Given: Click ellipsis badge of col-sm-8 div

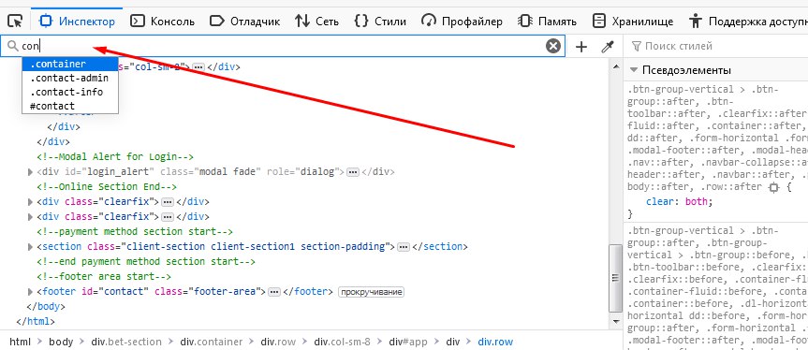Looking at the screenshot, I should tap(198, 67).
